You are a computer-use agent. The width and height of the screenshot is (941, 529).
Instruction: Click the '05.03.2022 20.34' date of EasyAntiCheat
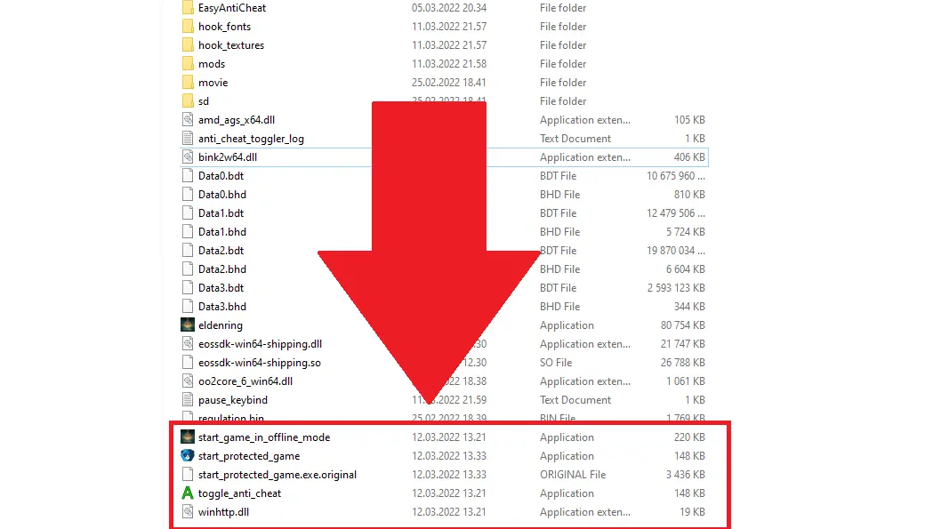pyautogui.click(x=449, y=8)
